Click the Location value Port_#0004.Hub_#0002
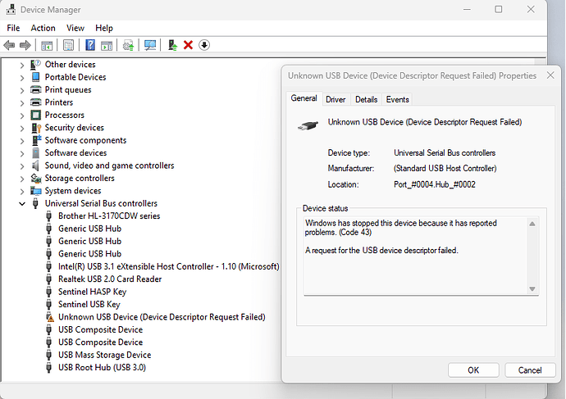This screenshot has height=399, width=566. click(x=434, y=184)
